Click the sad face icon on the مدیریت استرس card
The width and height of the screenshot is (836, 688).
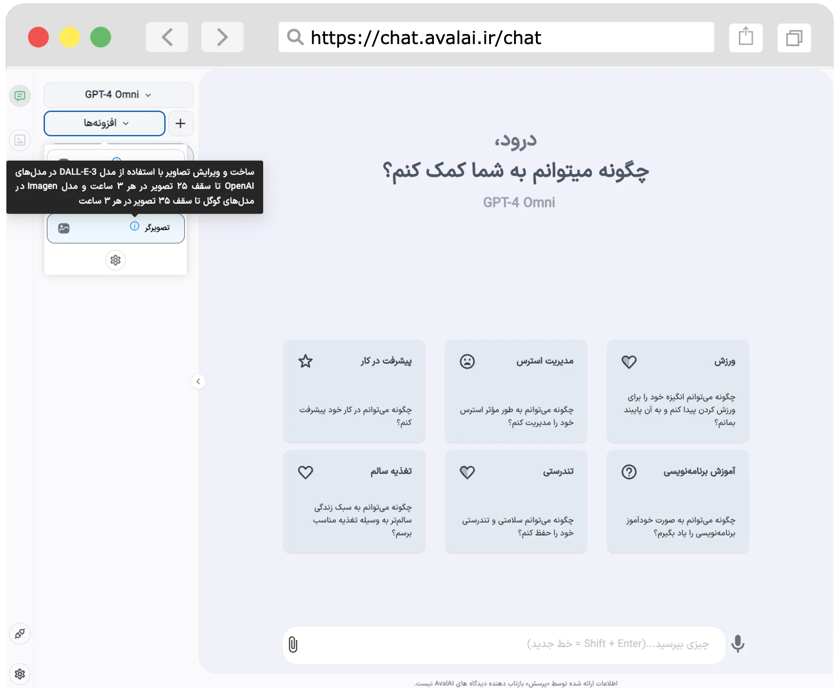click(467, 361)
